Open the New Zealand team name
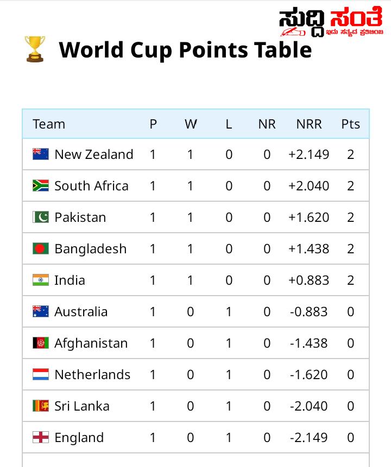The height and width of the screenshot is (467, 391). pyautogui.click(x=94, y=154)
